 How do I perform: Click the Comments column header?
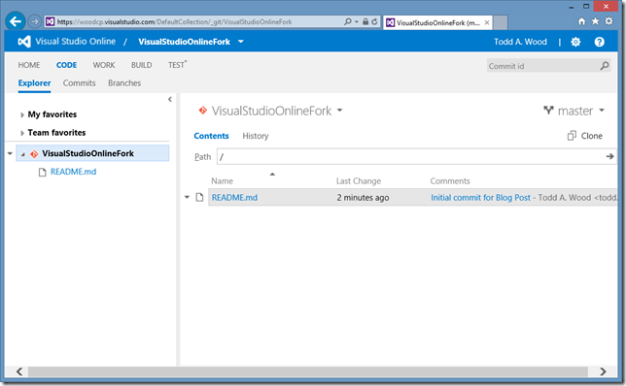450,180
